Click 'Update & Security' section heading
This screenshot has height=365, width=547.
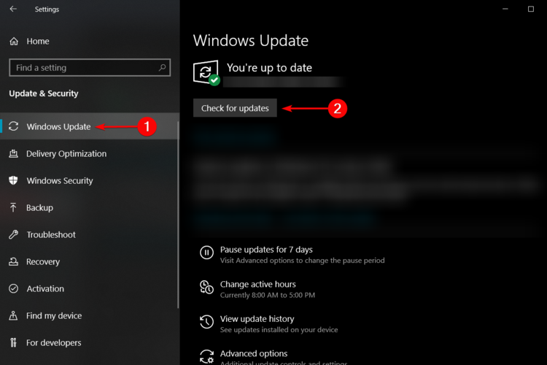(x=44, y=93)
